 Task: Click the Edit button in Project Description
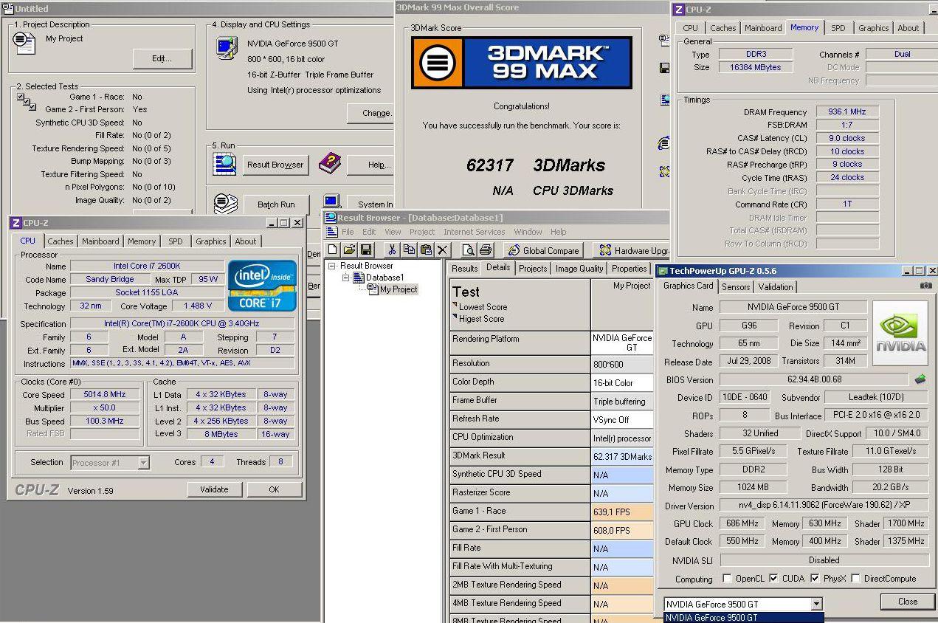pos(162,58)
